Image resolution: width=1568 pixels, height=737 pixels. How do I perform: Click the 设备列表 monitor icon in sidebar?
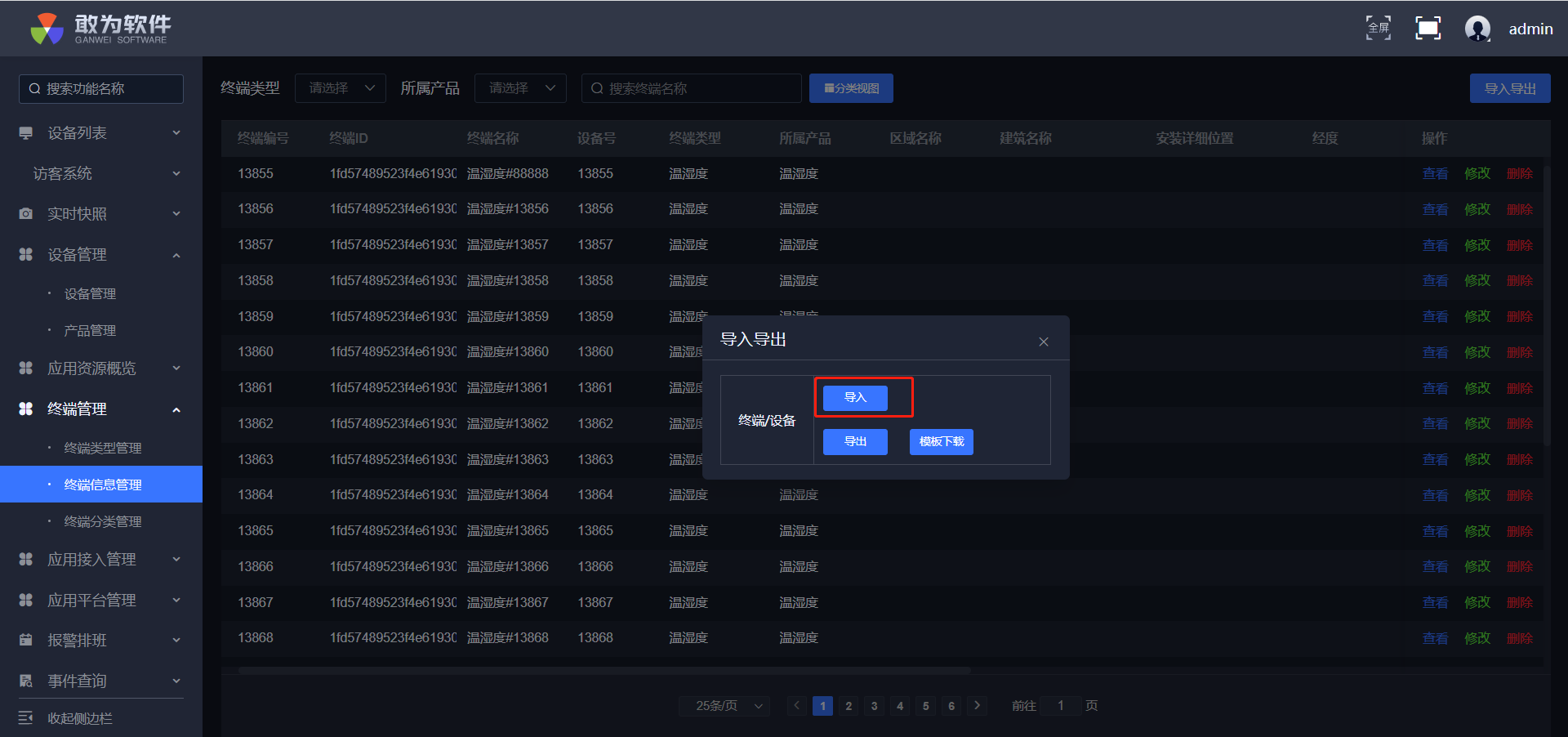pyautogui.click(x=26, y=133)
